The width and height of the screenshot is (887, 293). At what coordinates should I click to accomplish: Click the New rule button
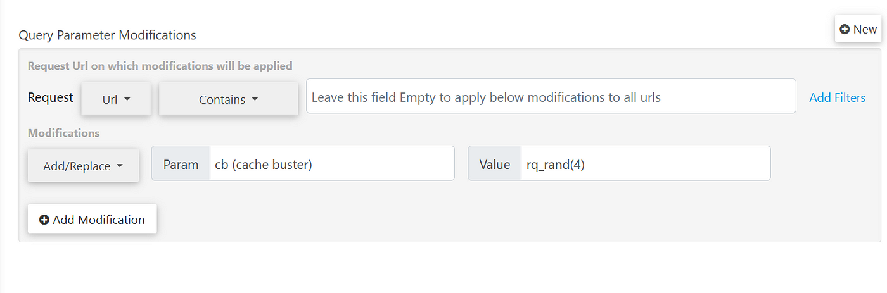click(858, 29)
